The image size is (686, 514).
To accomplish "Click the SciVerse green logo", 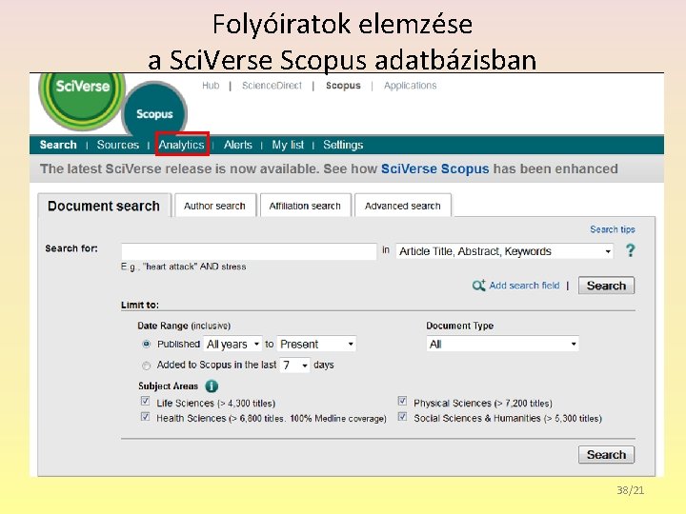I will coord(82,100).
